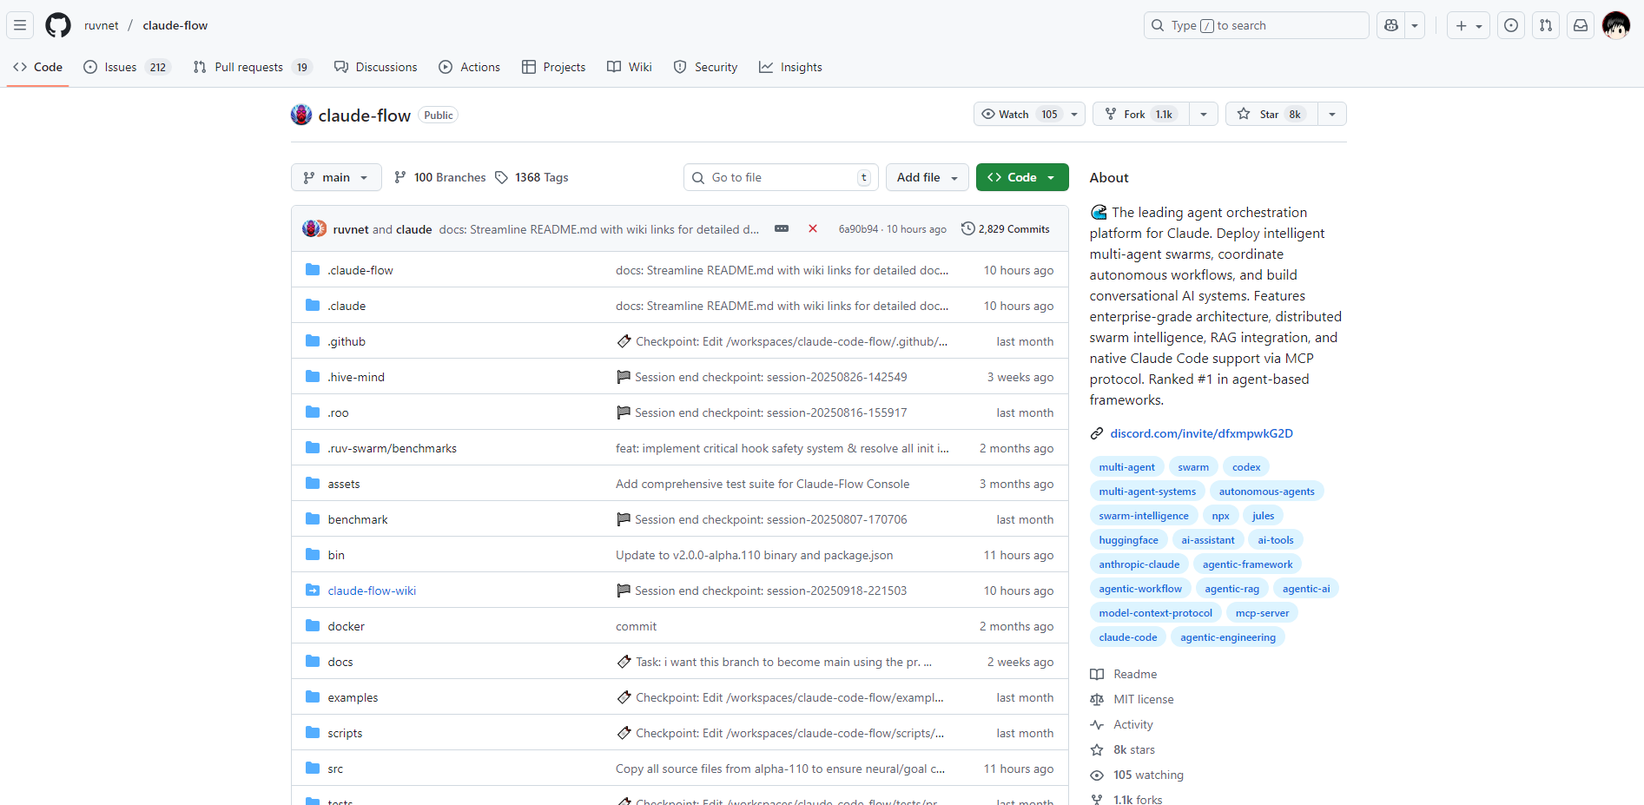The height and width of the screenshot is (805, 1644).
Task: Star the claude-flow repository
Action: 1271,114
